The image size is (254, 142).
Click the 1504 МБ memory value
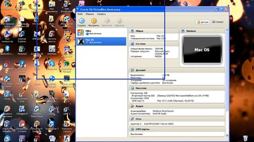(159, 49)
